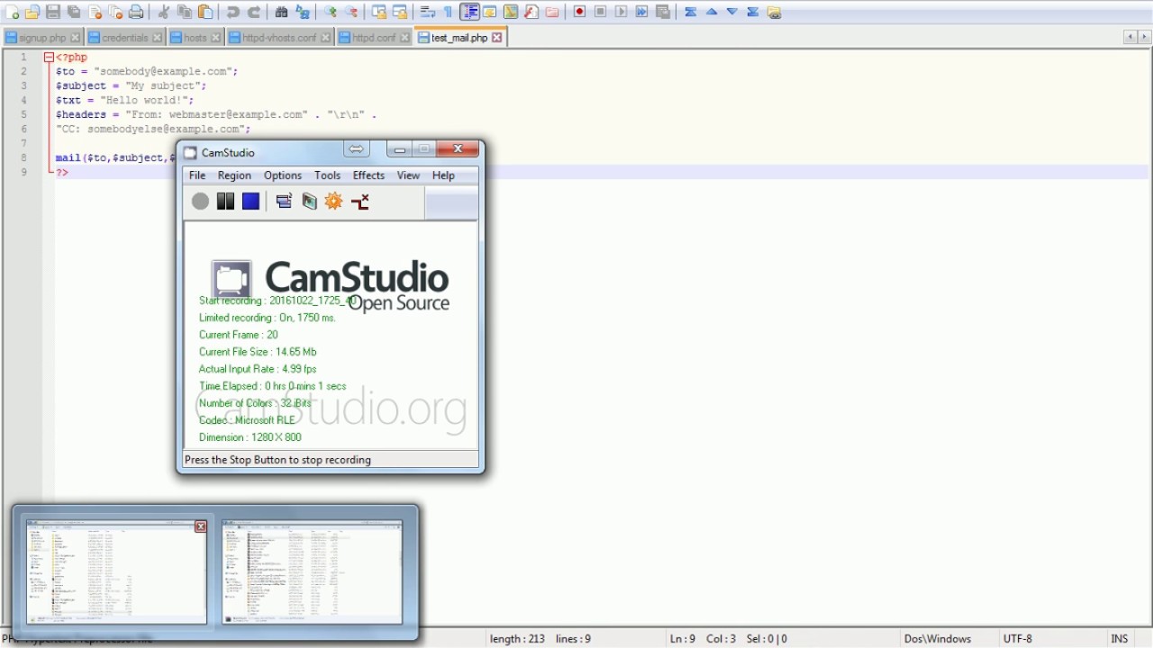The height and width of the screenshot is (648, 1153).
Task: Select the first Explorer window thumbnail preview
Action: click(116, 571)
